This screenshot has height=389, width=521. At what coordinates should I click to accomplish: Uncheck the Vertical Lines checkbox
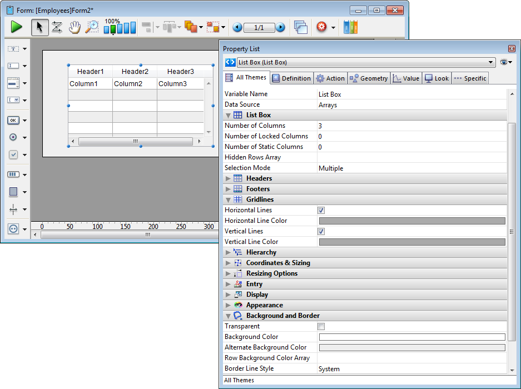point(321,232)
